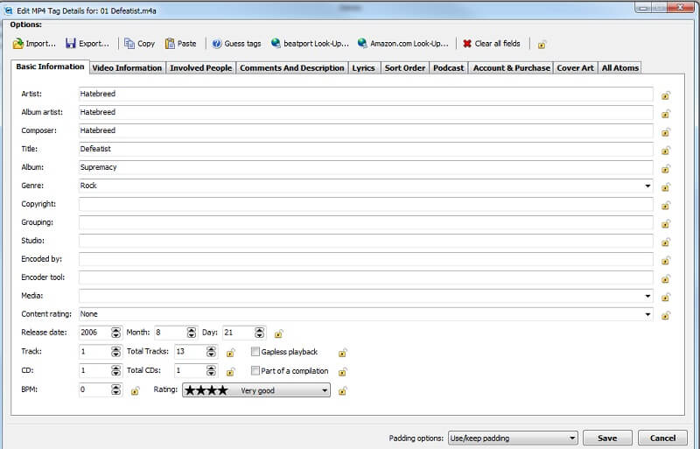Clear all fields with red X

(x=467, y=43)
